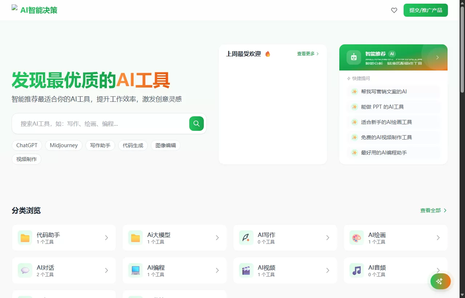
Task: Click the folder icon for 代码助手
Action: click(x=25, y=238)
